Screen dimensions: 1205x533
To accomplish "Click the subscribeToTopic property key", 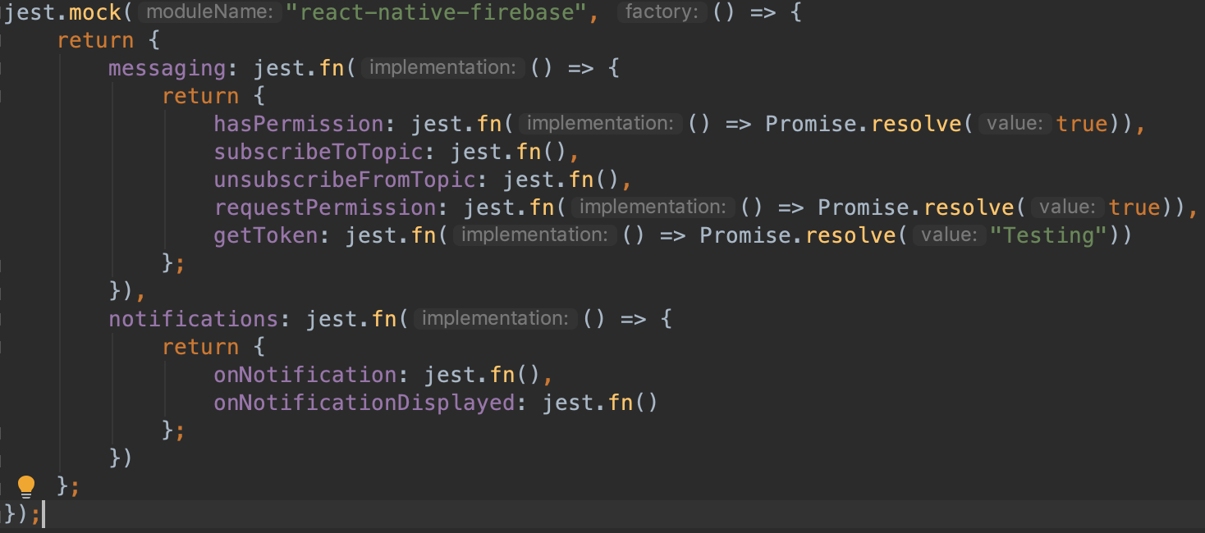I will pos(319,152).
